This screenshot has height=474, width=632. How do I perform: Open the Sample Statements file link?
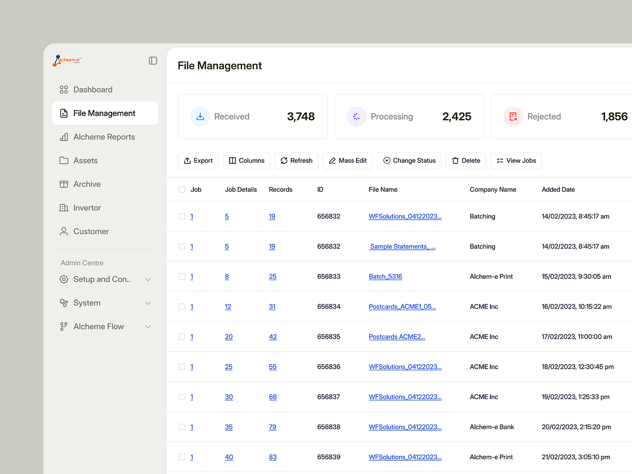point(402,246)
